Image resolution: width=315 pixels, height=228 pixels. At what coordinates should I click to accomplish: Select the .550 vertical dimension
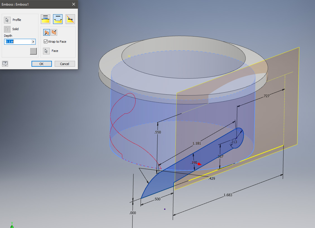158,132
